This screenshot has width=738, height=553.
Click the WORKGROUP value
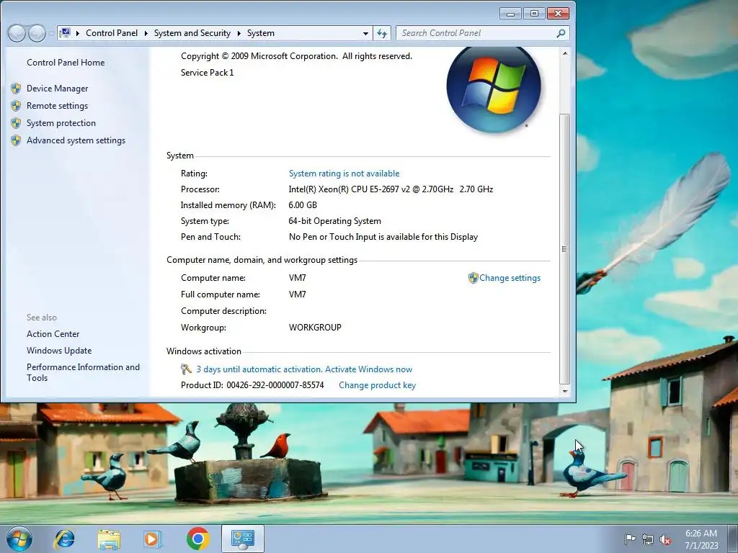tap(315, 328)
